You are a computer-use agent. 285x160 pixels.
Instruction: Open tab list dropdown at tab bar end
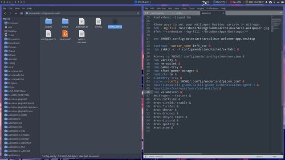tap(281, 13)
